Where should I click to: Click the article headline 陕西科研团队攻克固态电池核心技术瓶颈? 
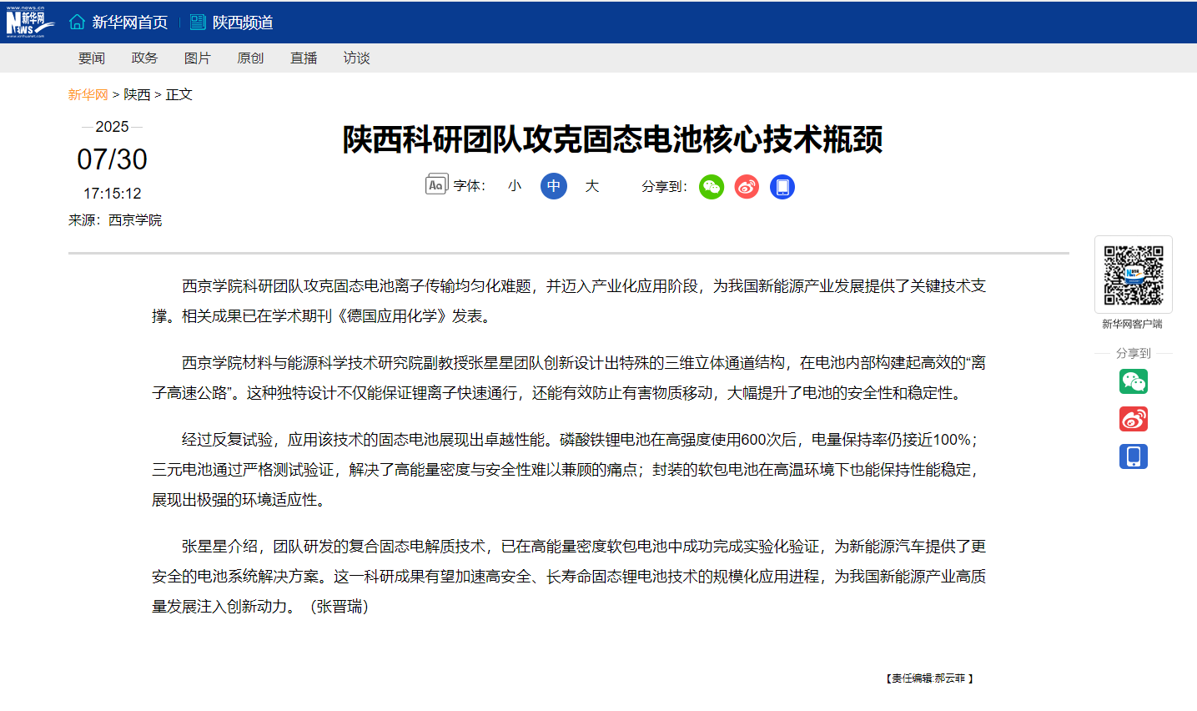[613, 139]
